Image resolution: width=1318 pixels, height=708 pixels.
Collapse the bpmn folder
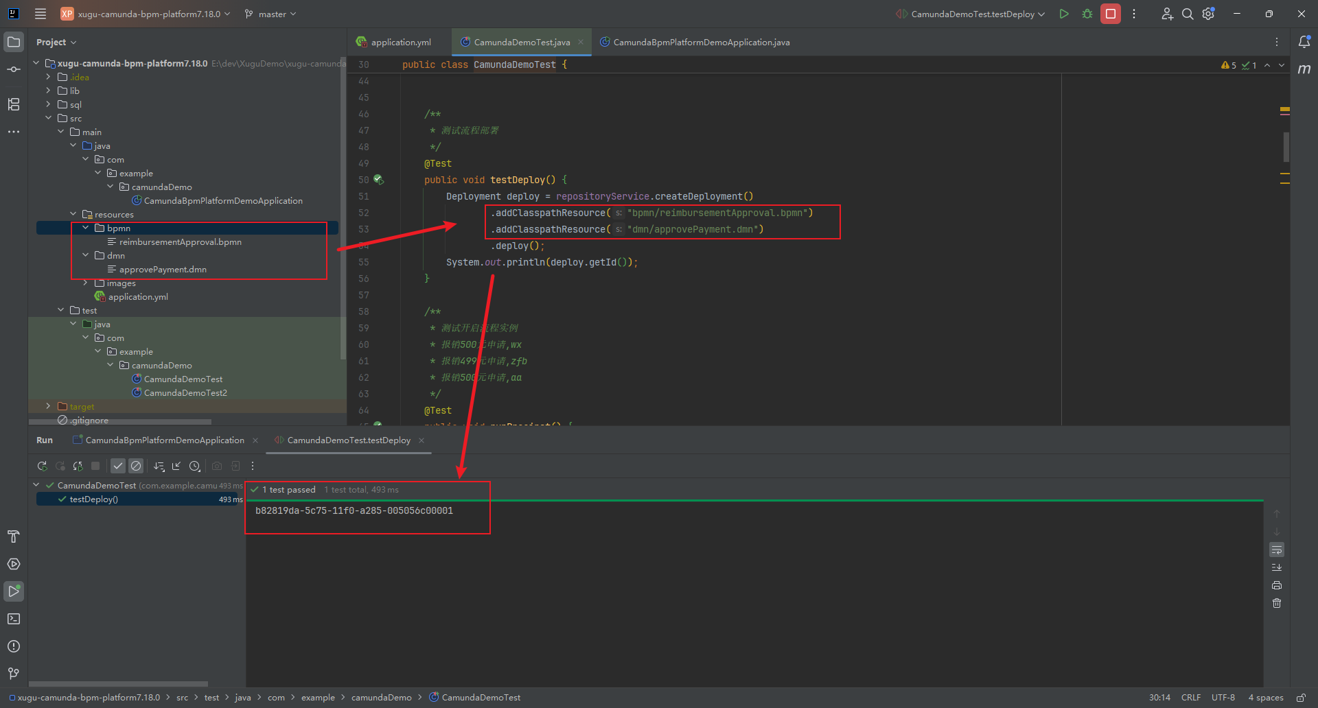pos(86,228)
